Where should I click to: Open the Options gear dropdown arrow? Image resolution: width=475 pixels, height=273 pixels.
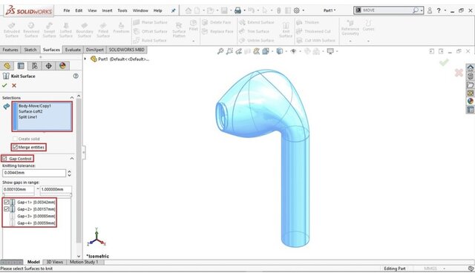pos(303,10)
